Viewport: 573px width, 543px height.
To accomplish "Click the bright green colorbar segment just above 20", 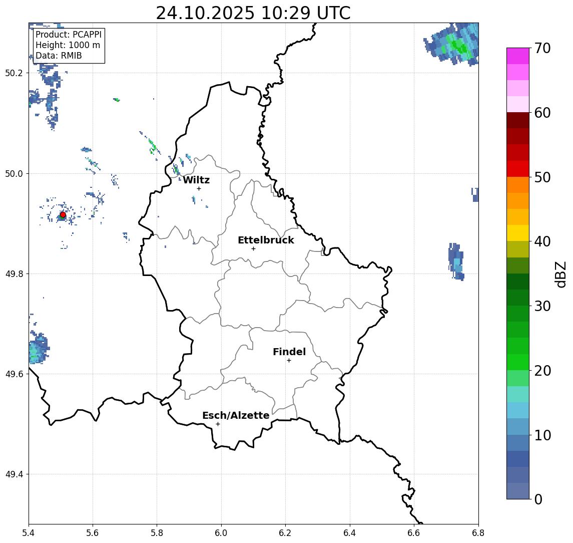I will [x=518, y=362].
